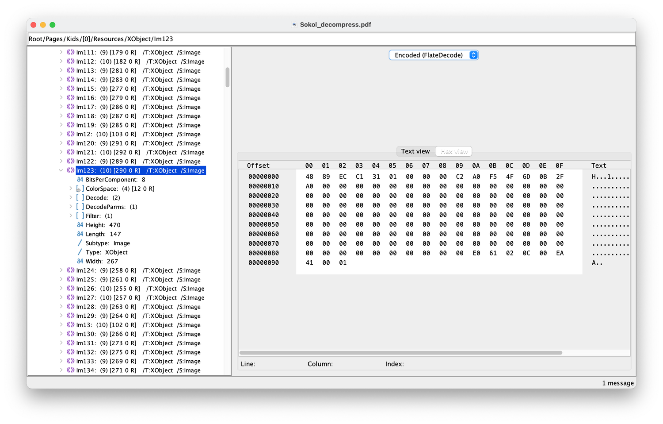Expand the Im124 tree node

[x=61, y=270]
